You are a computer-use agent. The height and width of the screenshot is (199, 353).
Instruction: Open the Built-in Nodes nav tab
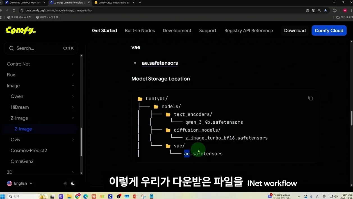click(x=140, y=30)
